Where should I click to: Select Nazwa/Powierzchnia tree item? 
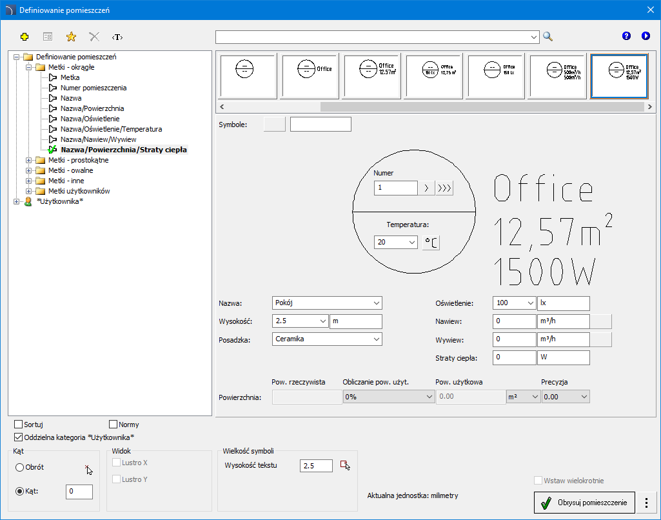(92, 108)
